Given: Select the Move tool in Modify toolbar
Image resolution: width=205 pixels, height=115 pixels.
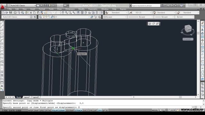Looking at the screenshot, I should (202, 40).
